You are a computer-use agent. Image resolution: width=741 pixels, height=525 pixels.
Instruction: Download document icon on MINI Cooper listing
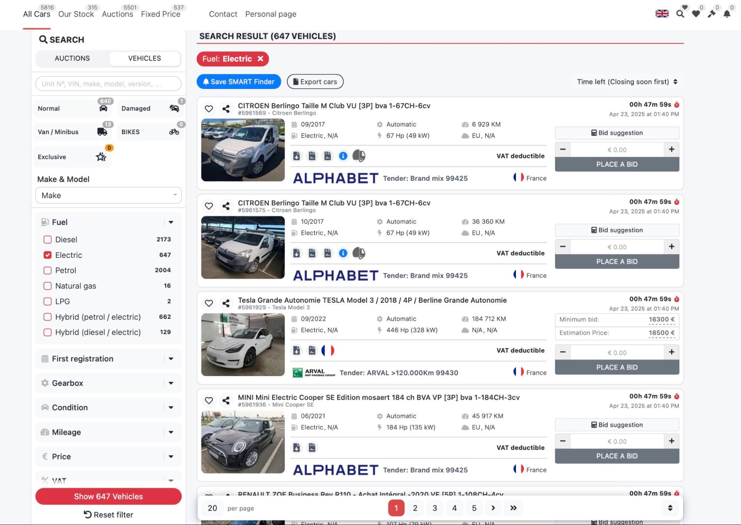297,448
